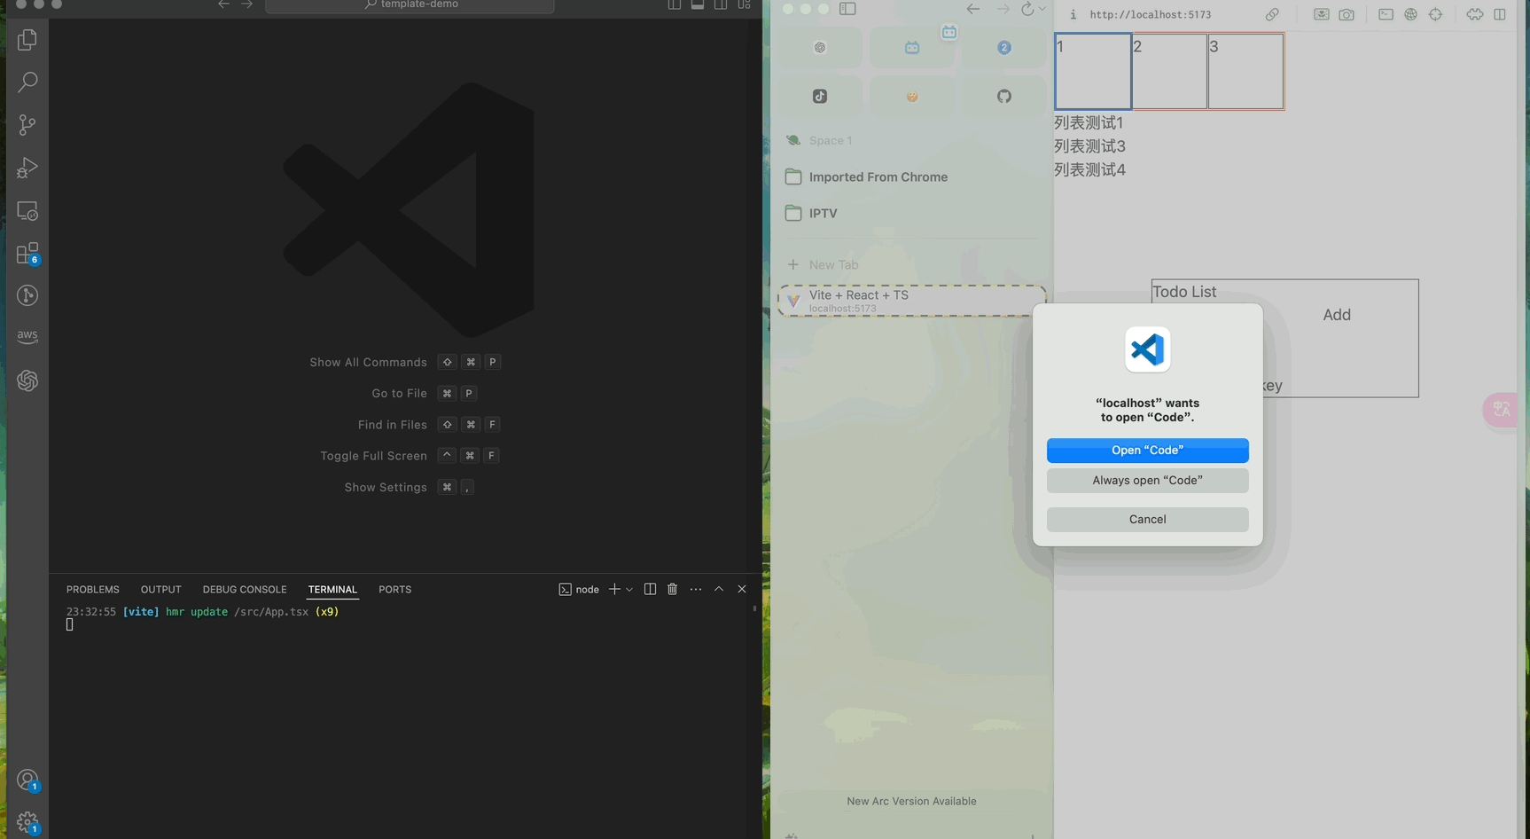Show site info for localhost
The height and width of the screenshot is (839, 1530).
click(x=1073, y=14)
